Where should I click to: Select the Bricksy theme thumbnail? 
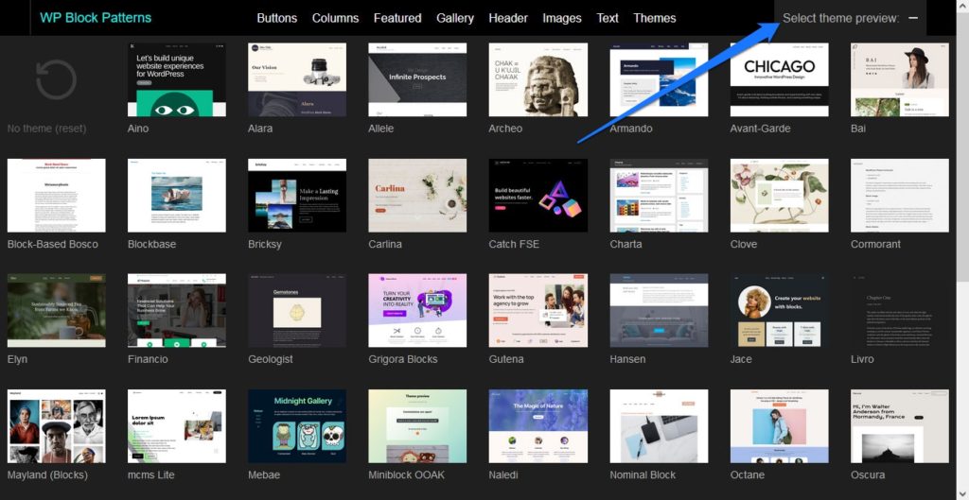[x=297, y=195]
